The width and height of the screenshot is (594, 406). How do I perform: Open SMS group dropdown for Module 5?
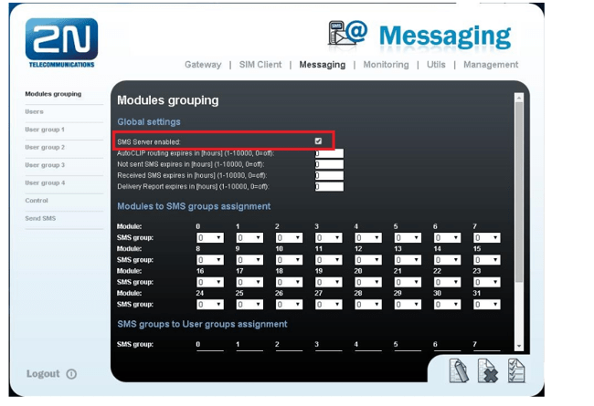click(x=408, y=237)
